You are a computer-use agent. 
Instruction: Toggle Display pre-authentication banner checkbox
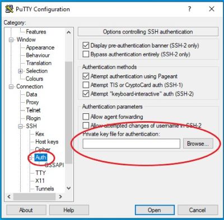point(86,45)
